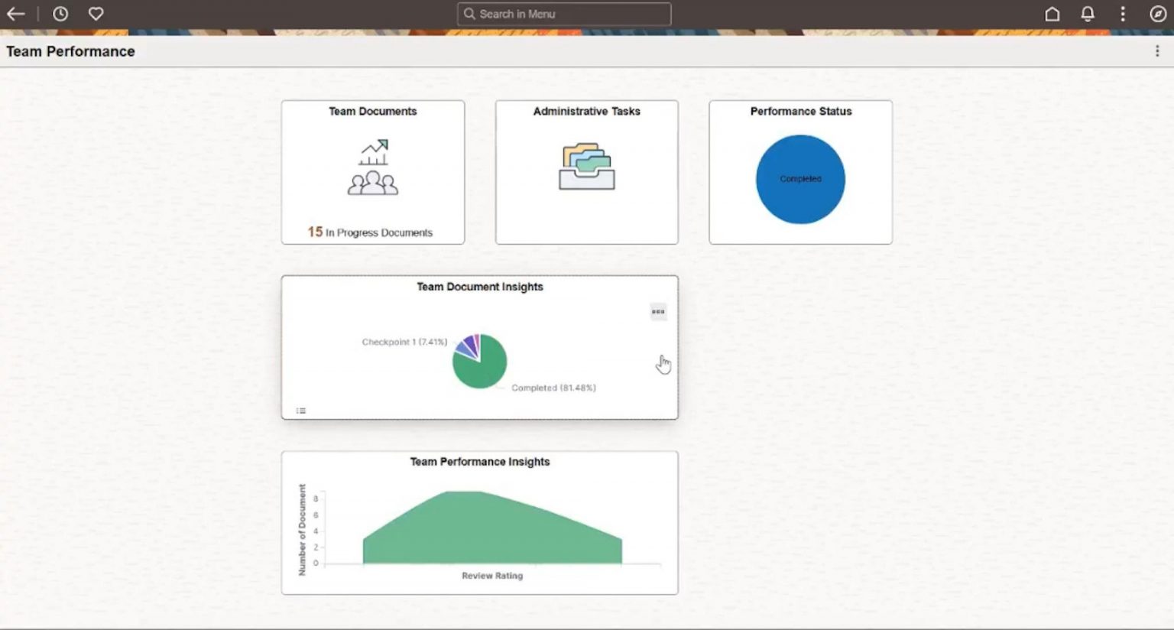
Task: Open the global Actions three-dot menu
Action: pyautogui.click(x=1122, y=13)
